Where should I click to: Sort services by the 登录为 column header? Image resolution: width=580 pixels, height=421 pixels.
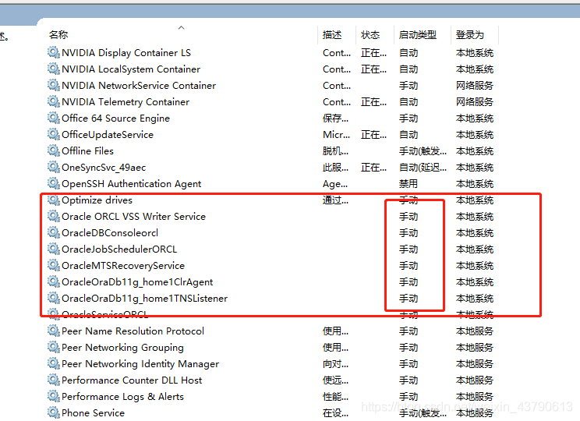pyautogui.click(x=470, y=35)
